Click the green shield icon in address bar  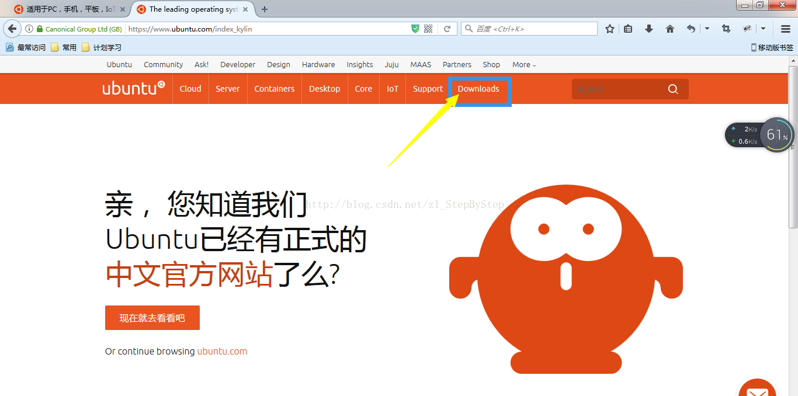(415, 29)
